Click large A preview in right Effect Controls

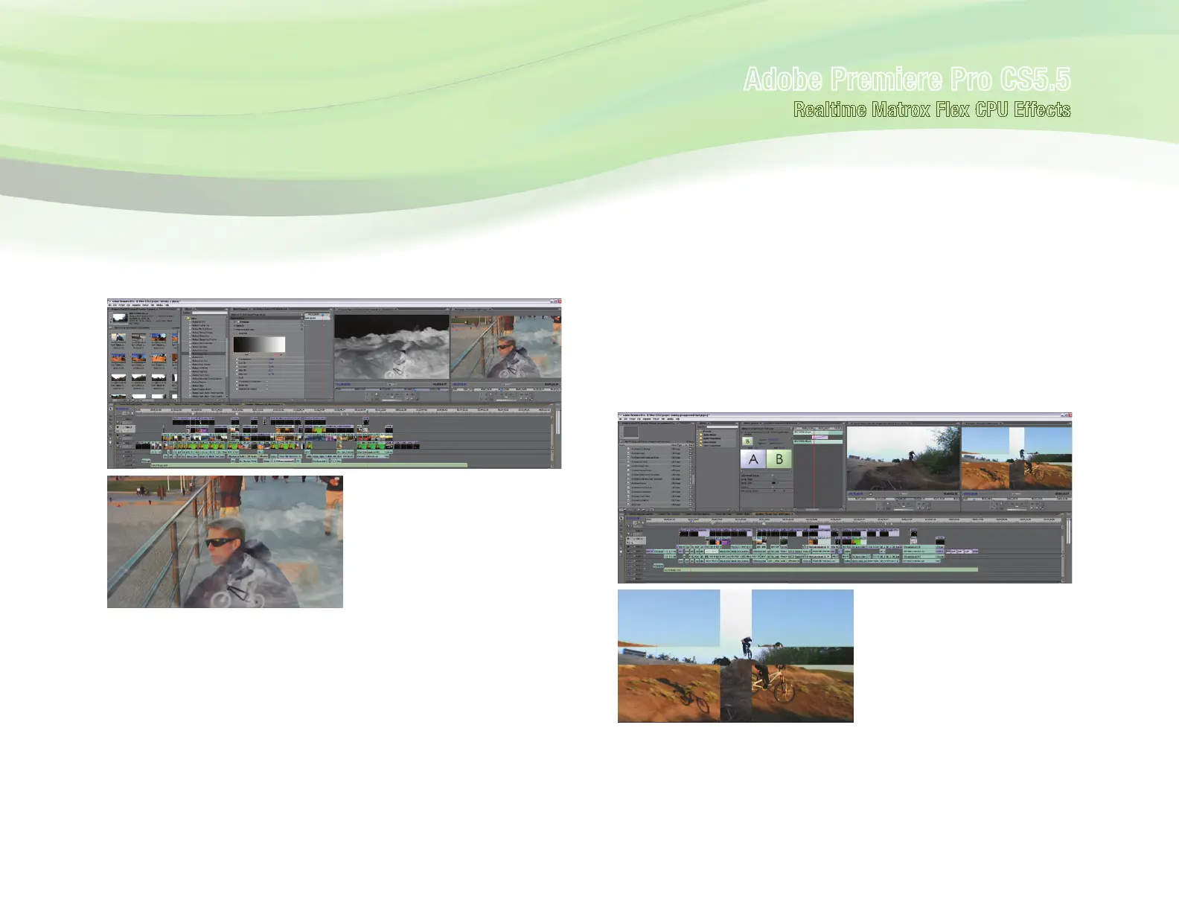tap(753, 459)
